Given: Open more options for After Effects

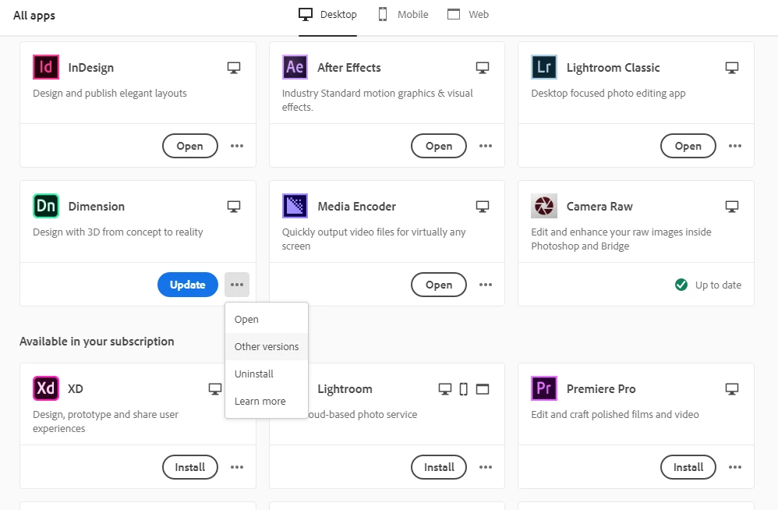Looking at the screenshot, I should [485, 146].
